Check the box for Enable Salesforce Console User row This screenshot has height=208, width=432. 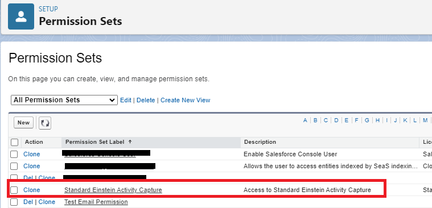pyautogui.click(x=14, y=155)
